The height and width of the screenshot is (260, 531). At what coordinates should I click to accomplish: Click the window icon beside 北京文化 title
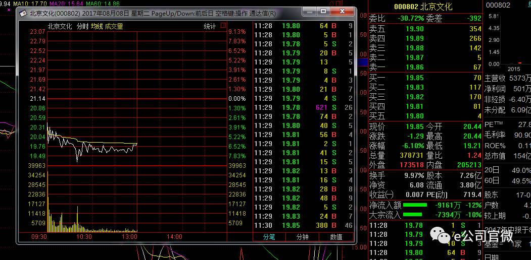click(x=23, y=14)
